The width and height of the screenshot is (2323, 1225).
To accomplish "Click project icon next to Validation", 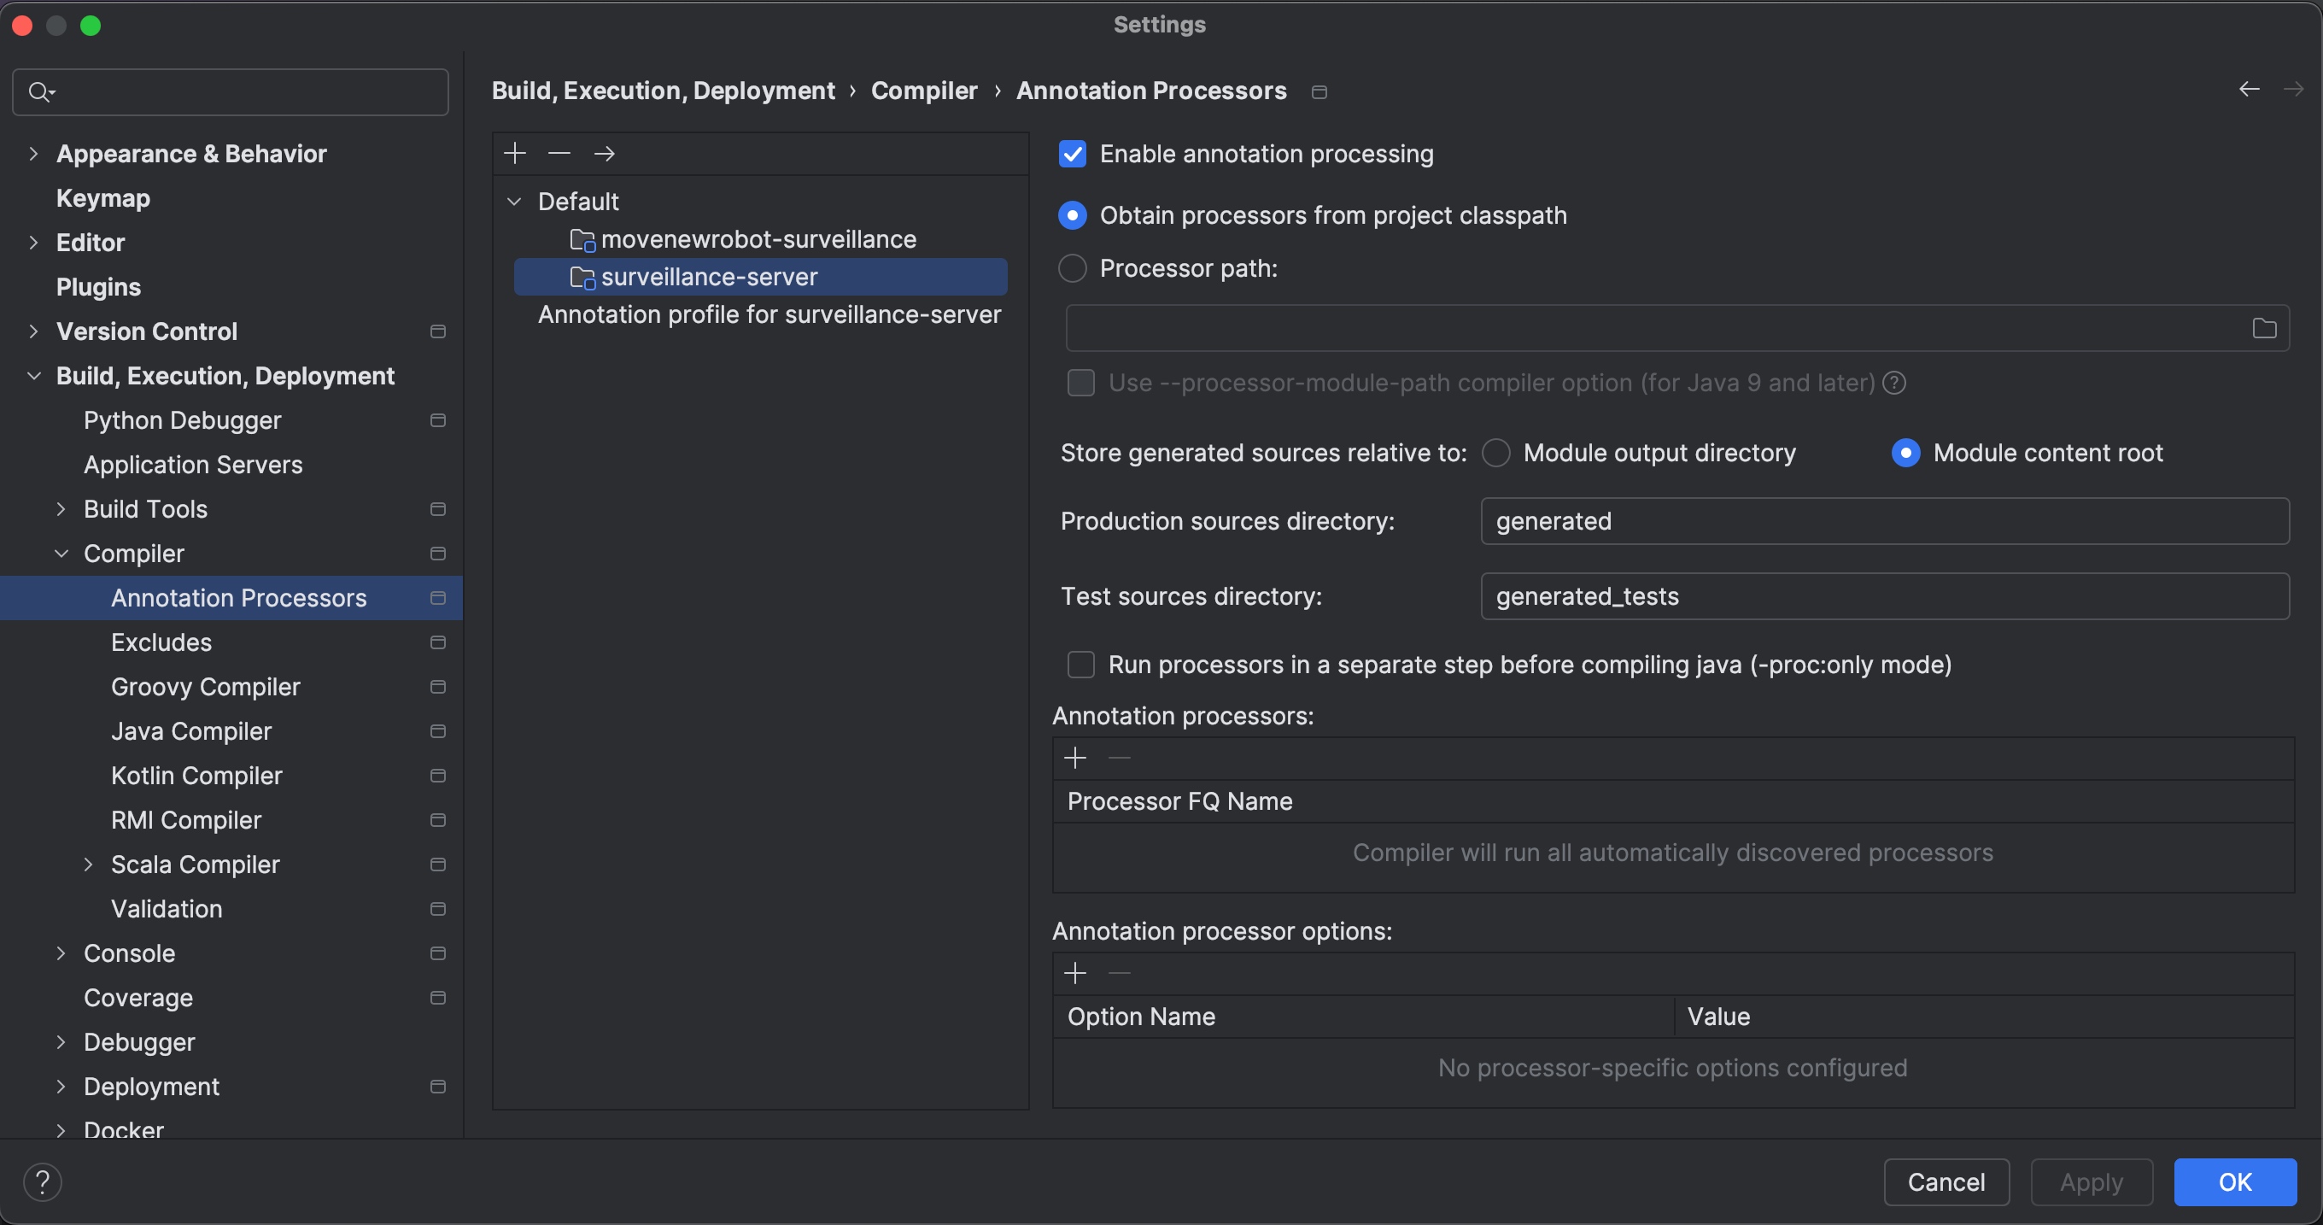I will [438, 909].
